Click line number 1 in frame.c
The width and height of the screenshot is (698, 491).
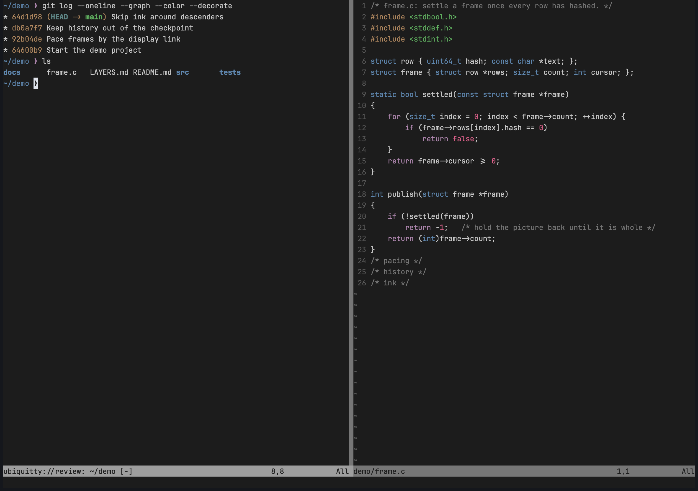[x=364, y=6]
